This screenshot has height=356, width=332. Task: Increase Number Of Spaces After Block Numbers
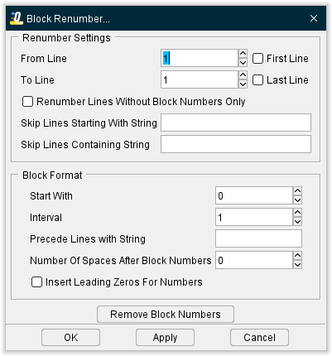(x=297, y=256)
